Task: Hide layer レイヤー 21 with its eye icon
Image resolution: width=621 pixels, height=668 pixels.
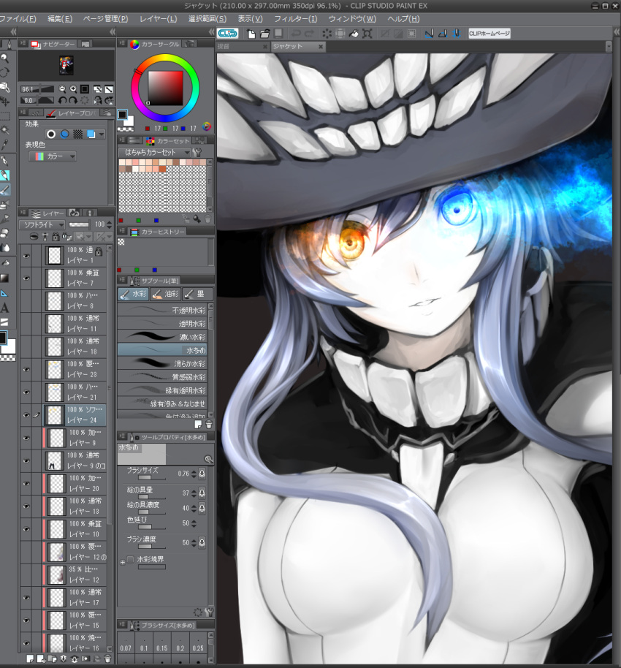Action: point(26,392)
